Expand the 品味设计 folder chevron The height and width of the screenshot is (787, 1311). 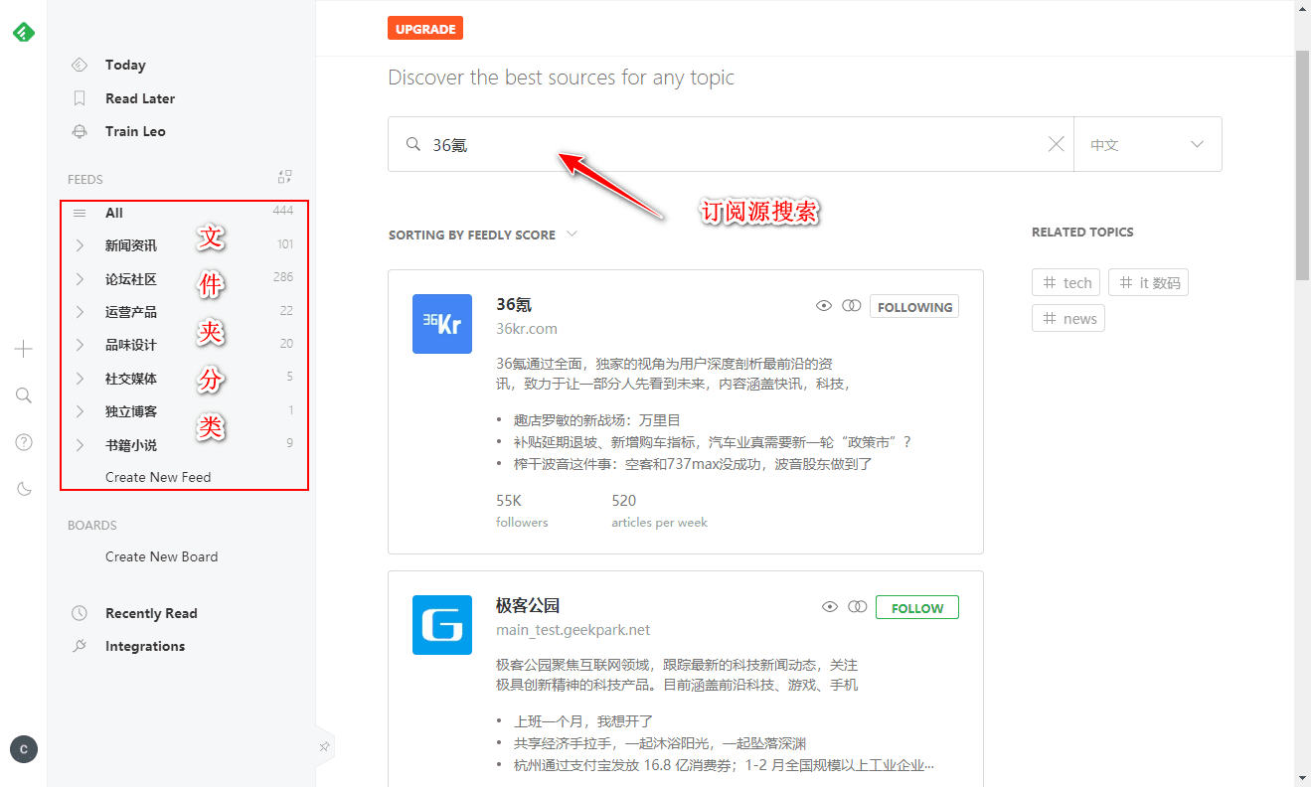point(80,345)
